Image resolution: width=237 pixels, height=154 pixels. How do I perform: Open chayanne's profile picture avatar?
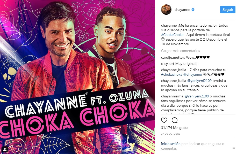(166, 10)
